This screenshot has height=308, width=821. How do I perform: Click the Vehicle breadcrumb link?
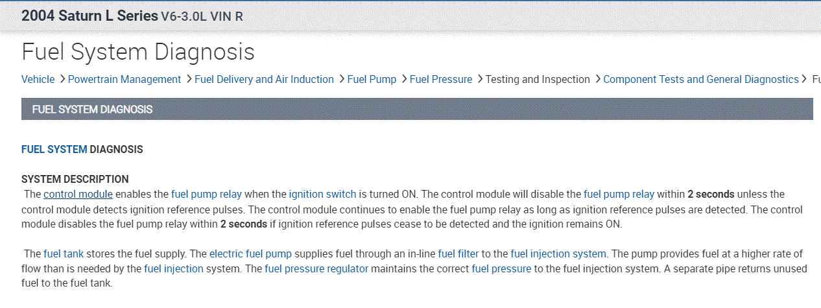click(38, 79)
